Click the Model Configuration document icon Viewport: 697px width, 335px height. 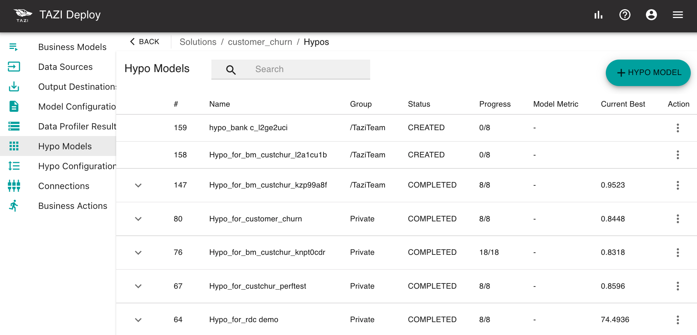(14, 106)
